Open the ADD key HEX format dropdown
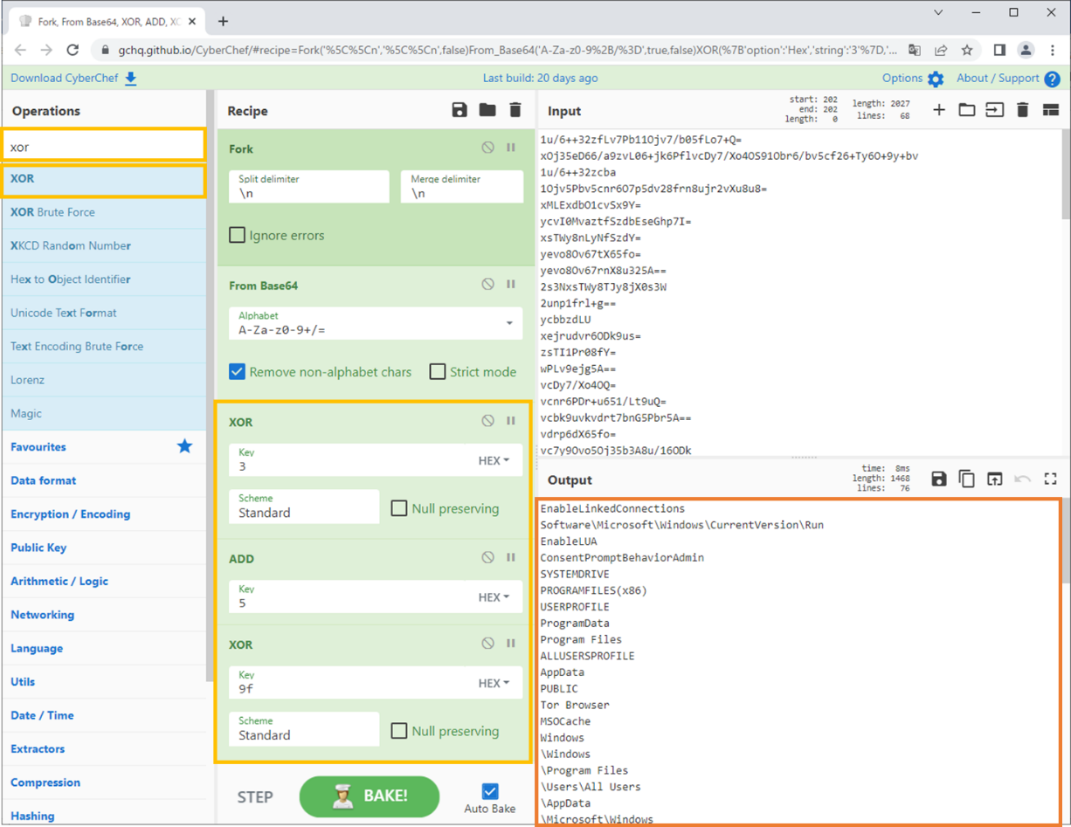 point(494,597)
